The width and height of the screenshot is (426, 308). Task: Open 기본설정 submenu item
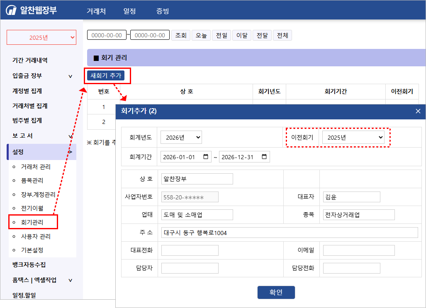pos(32,250)
